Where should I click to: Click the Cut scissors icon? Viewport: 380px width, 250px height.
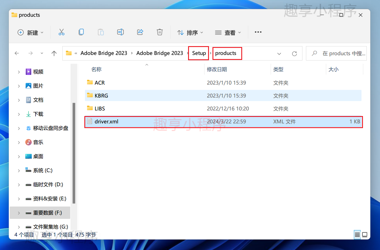pyautogui.click(x=61, y=32)
